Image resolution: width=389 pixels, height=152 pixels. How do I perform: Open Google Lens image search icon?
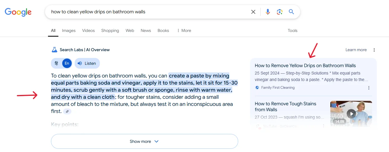pos(279,12)
